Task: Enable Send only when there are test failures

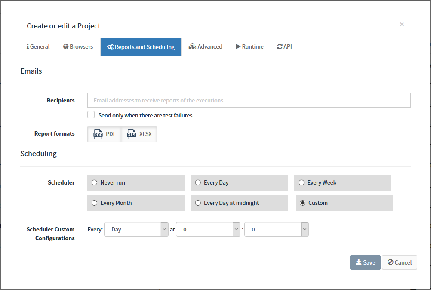Action: [x=91, y=115]
